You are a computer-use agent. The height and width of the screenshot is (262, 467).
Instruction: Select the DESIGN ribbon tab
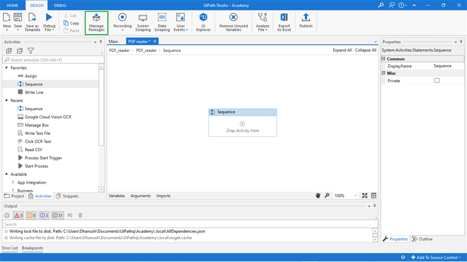tap(36, 5)
